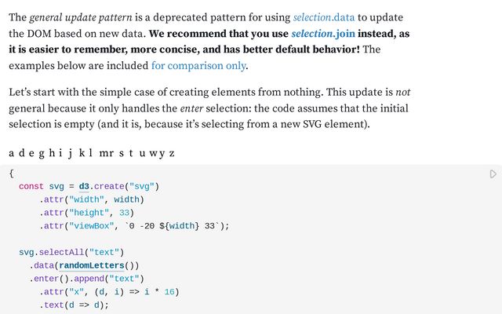This screenshot has height=314, width=502.
Task: Open the selection.data link
Action: [x=324, y=17]
